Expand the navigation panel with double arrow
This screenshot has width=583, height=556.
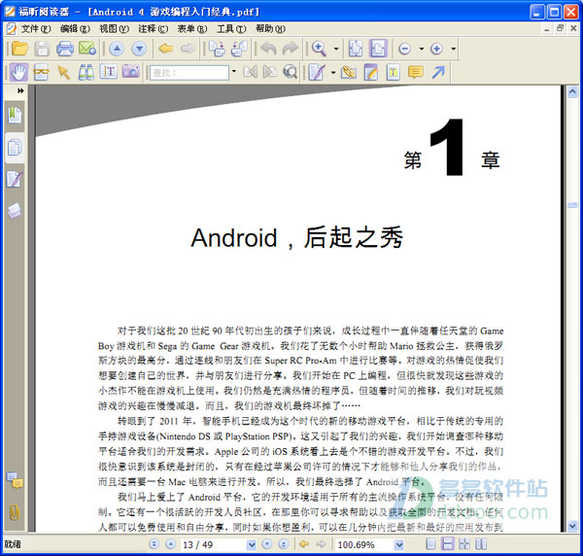[x=20, y=90]
